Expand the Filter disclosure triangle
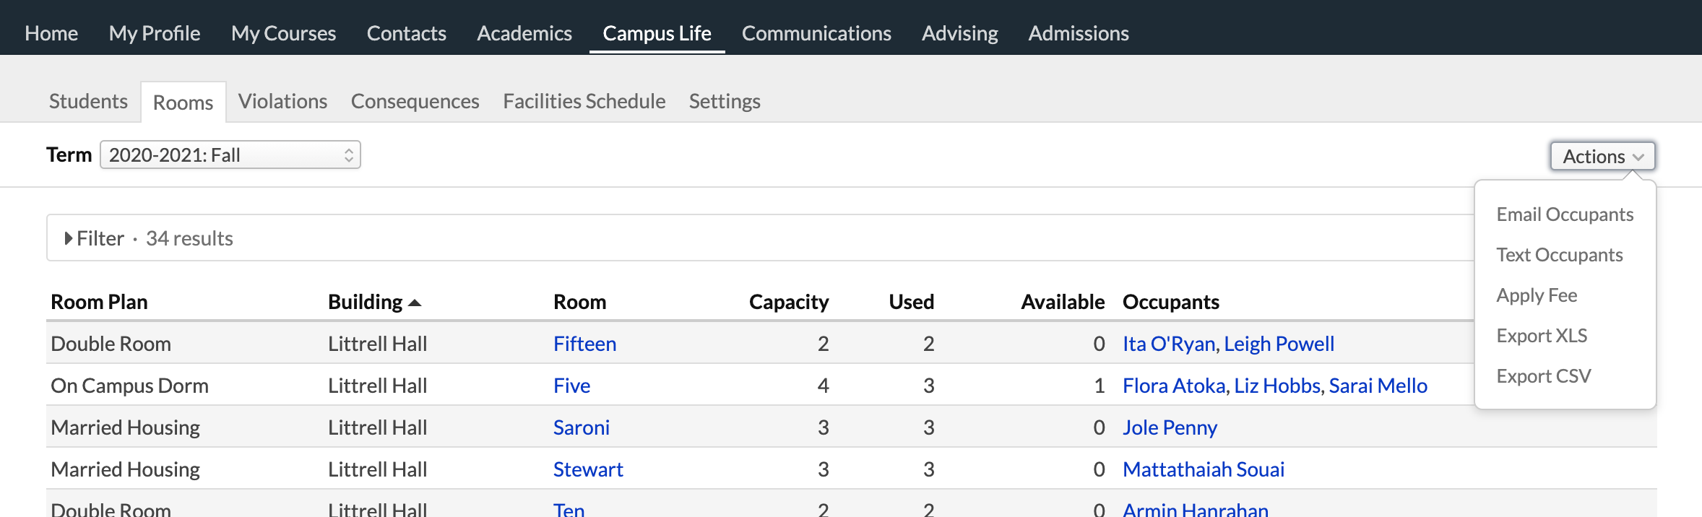This screenshot has height=517, width=1702. [x=69, y=238]
